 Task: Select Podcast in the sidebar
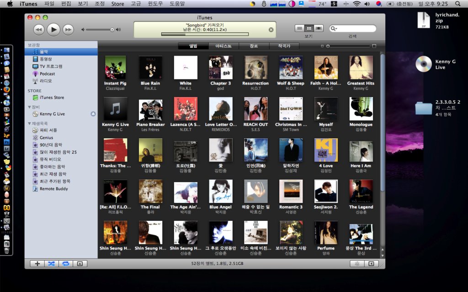pyautogui.click(x=61, y=73)
